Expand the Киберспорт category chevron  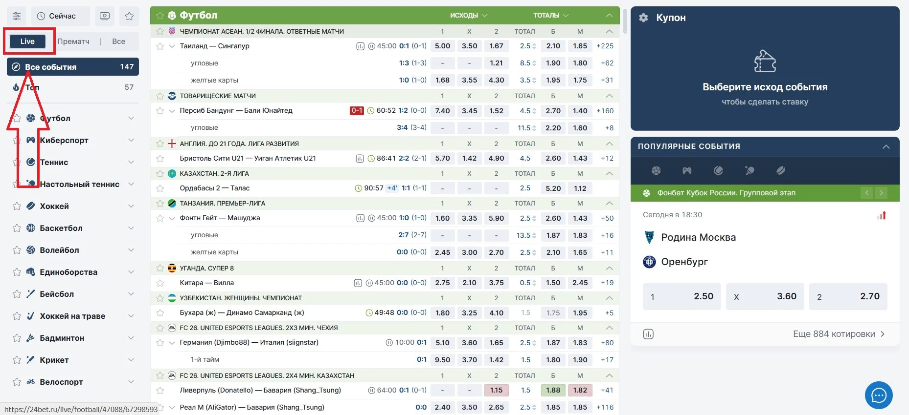click(131, 140)
